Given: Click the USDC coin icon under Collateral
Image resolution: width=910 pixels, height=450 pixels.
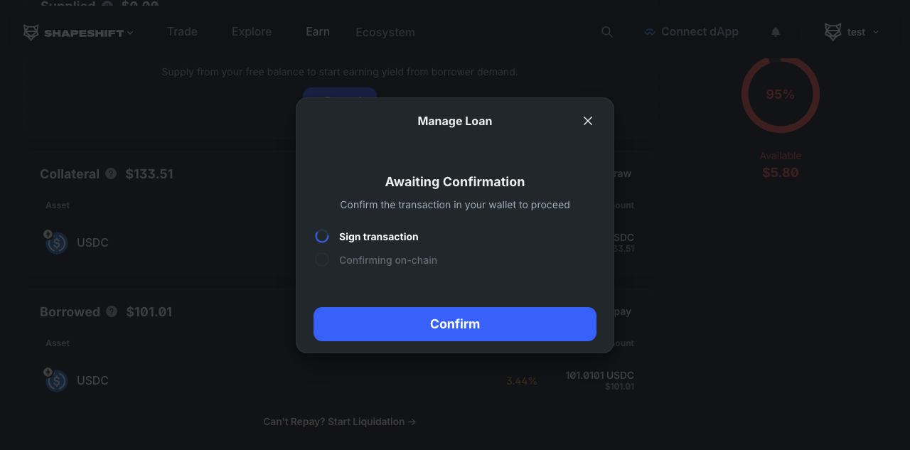Looking at the screenshot, I should 57,243.
